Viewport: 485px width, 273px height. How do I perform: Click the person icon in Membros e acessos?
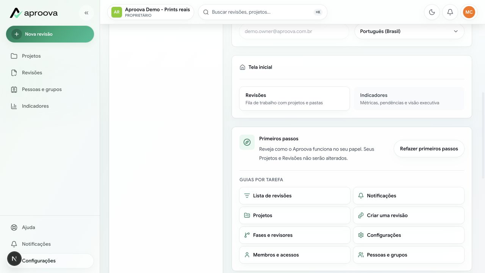(x=247, y=255)
